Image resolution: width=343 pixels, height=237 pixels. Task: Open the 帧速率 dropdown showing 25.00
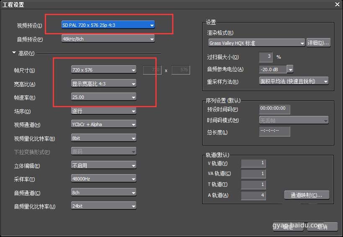(x=103, y=97)
